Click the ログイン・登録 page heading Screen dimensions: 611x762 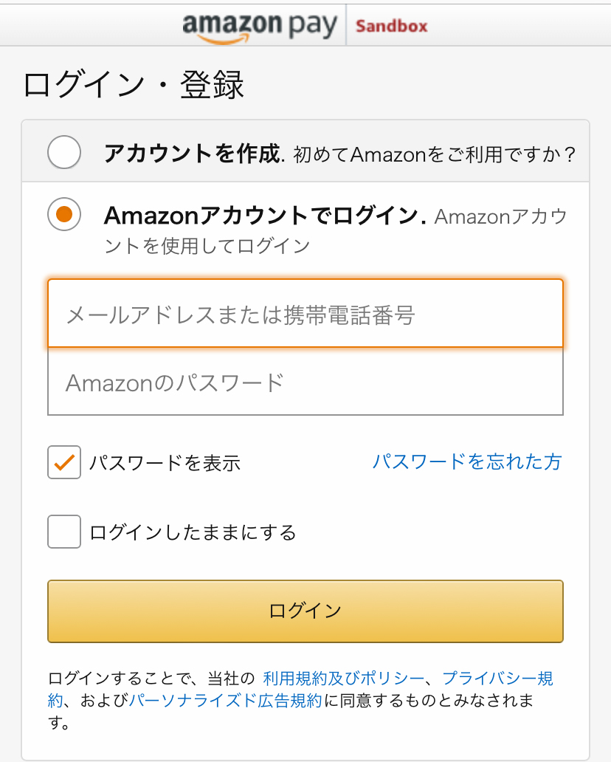134,85
